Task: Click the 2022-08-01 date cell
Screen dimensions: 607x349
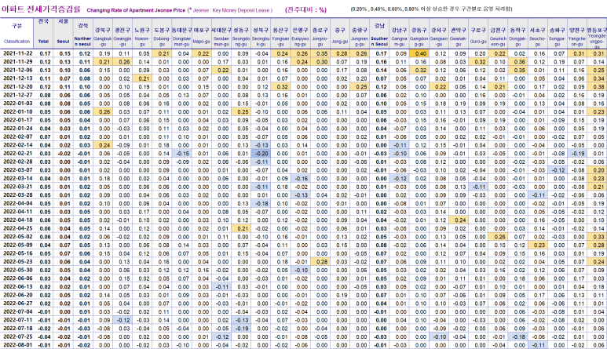Action: click(x=17, y=345)
